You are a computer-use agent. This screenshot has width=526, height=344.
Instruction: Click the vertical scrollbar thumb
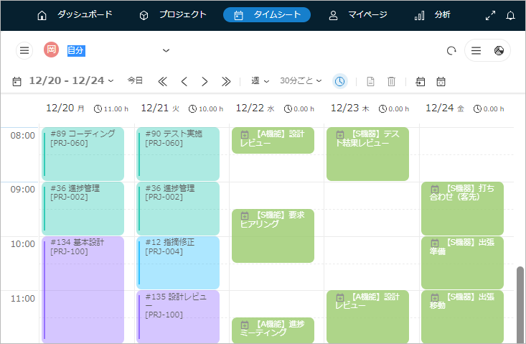[x=520, y=302]
